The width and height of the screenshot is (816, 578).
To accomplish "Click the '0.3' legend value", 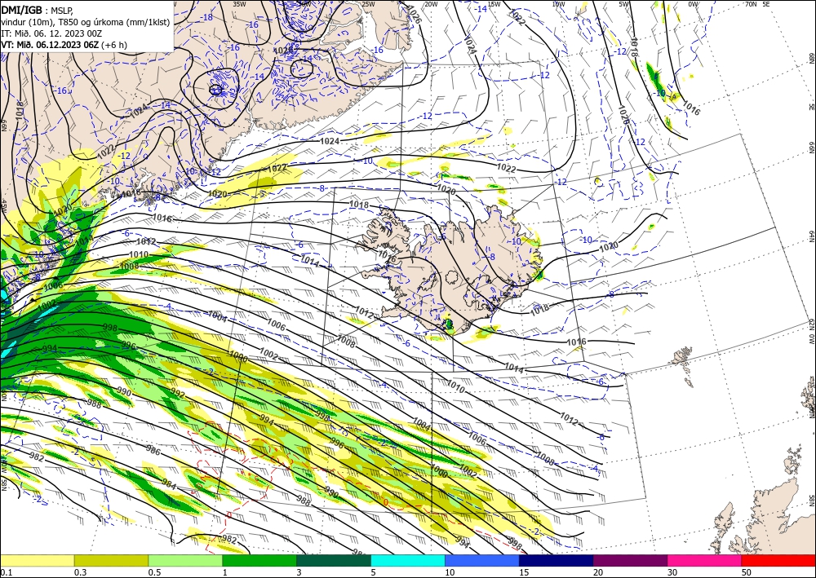I will (x=80, y=572).
